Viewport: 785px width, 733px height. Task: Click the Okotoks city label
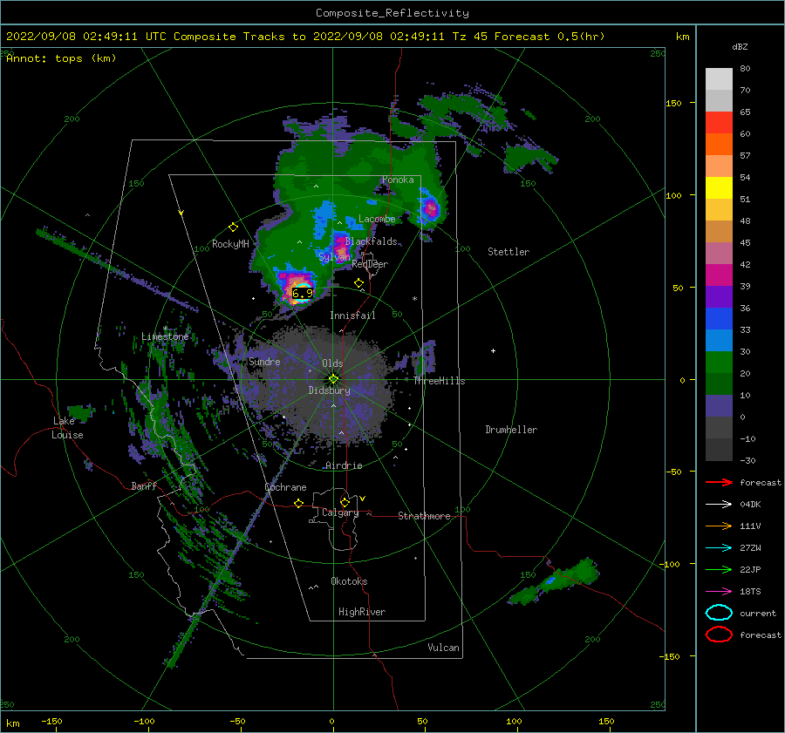[x=349, y=580]
